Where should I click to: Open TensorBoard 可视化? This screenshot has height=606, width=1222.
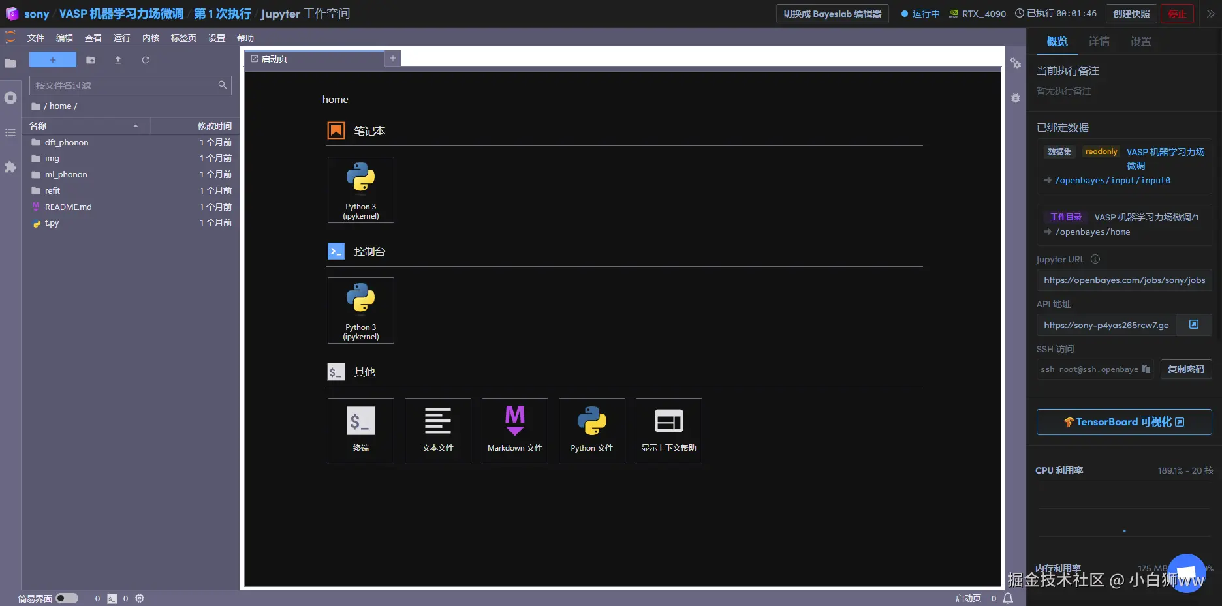pyautogui.click(x=1124, y=422)
